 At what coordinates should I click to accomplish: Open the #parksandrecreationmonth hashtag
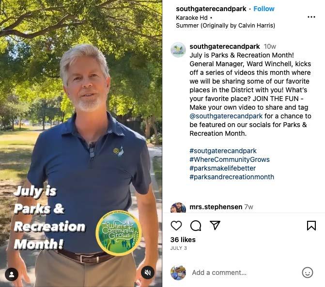click(x=232, y=177)
